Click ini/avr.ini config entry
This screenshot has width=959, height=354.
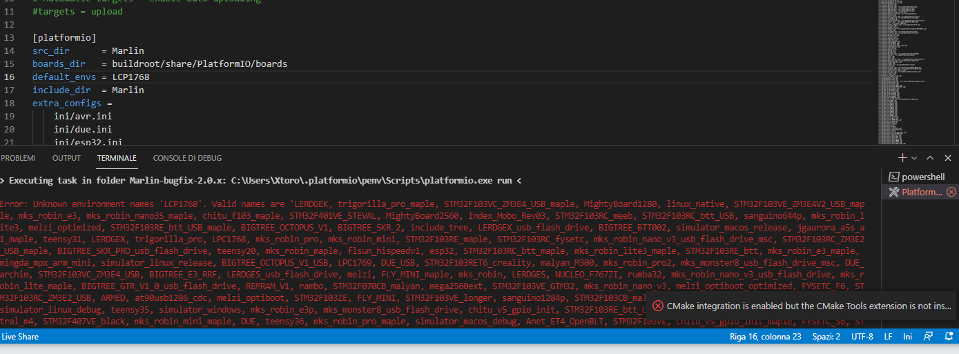[83, 116]
